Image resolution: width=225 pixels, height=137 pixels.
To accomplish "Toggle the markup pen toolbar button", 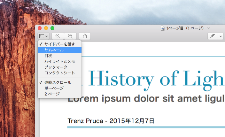I will point(213,36).
